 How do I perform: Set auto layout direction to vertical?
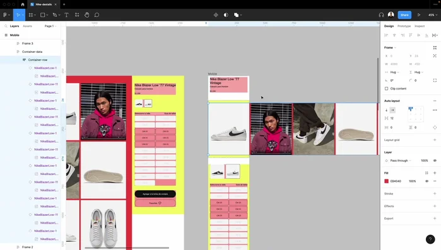[387, 110]
